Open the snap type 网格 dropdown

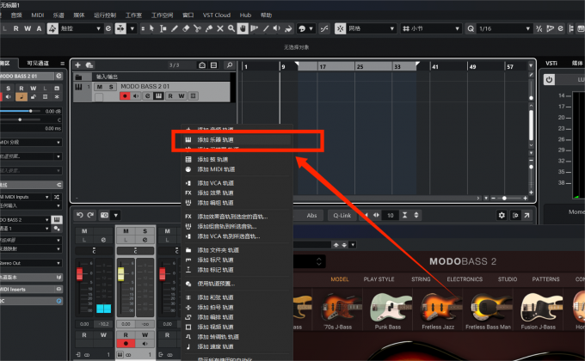371,28
